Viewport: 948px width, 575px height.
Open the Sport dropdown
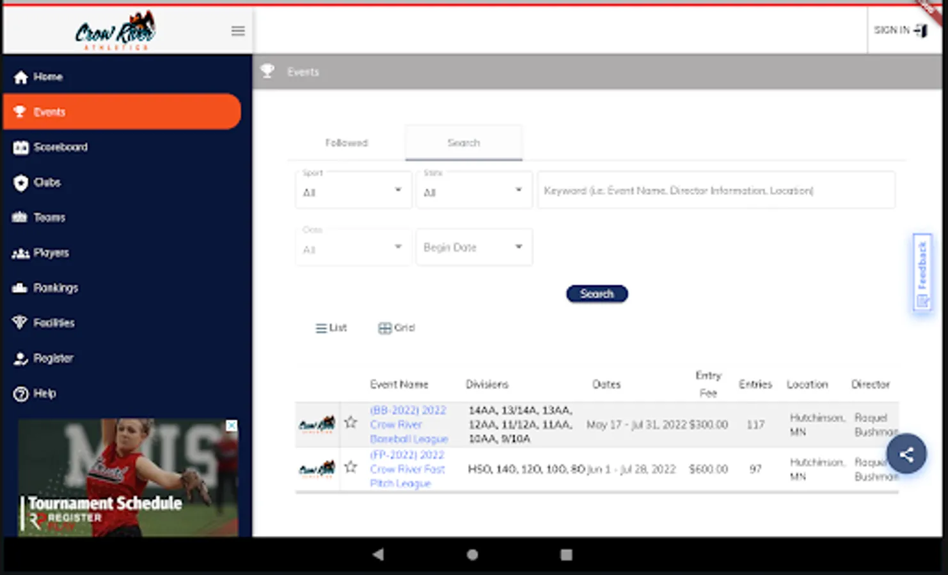(353, 190)
